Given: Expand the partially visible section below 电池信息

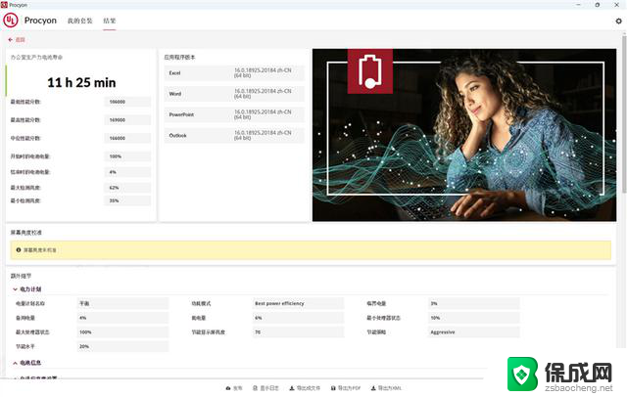Looking at the screenshot, I should tap(35, 377).
